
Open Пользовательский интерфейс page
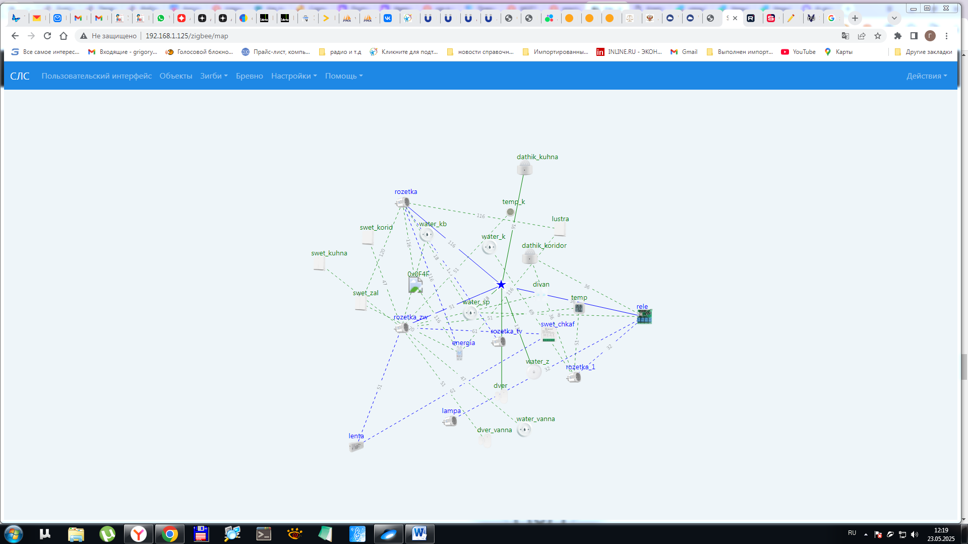click(97, 76)
